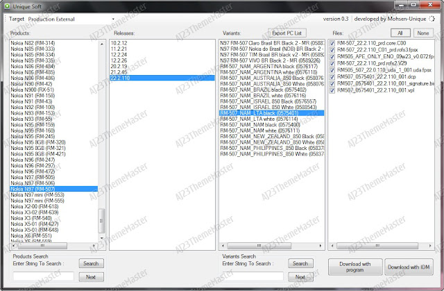Toggle RM505_APE_ONLY_ENO_09w23 file checkbox

[x=332, y=57]
